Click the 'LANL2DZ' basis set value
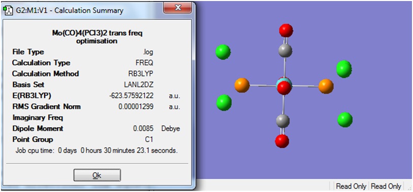Image resolution: width=413 pixels, height=192 pixels. click(x=139, y=85)
